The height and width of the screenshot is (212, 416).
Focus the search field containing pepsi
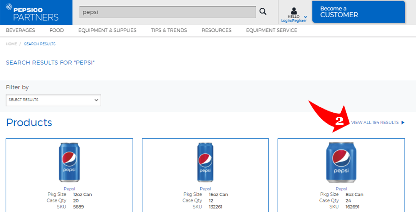click(168, 12)
